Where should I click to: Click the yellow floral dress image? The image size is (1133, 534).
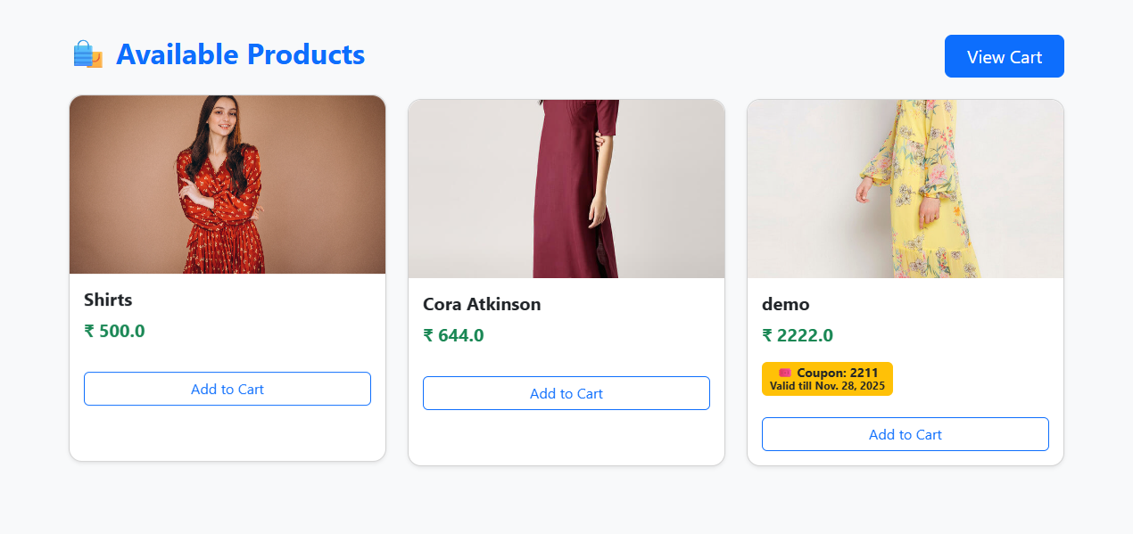point(905,188)
